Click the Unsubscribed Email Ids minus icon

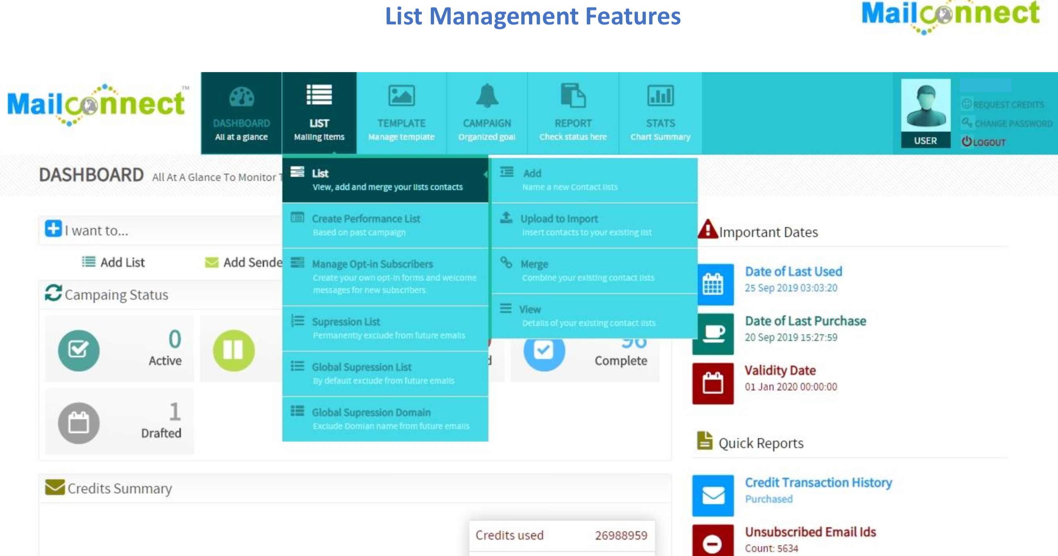click(x=713, y=541)
